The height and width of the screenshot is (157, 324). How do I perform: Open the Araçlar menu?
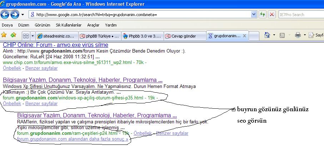tap(93, 25)
